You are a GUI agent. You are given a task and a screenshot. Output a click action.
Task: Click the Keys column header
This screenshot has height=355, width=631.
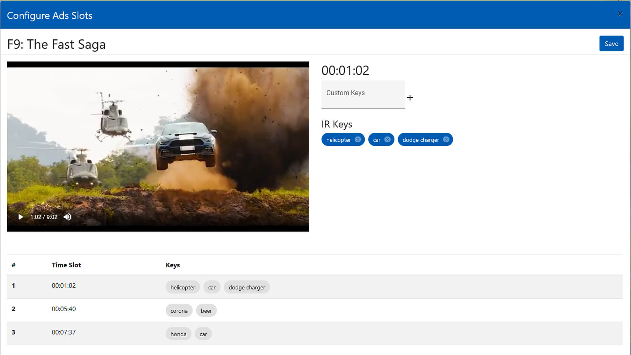click(x=173, y=265)
